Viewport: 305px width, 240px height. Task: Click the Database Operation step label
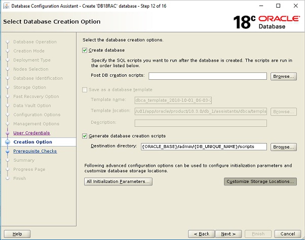click(x=35, y=42)
